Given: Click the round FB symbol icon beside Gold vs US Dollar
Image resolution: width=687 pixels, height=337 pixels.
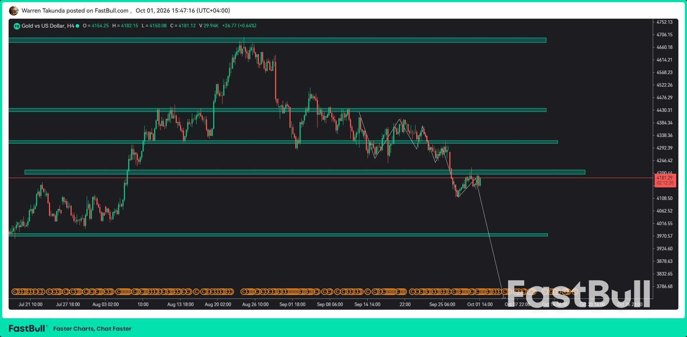Looking at the screenshot, I should tap(17, 26).
